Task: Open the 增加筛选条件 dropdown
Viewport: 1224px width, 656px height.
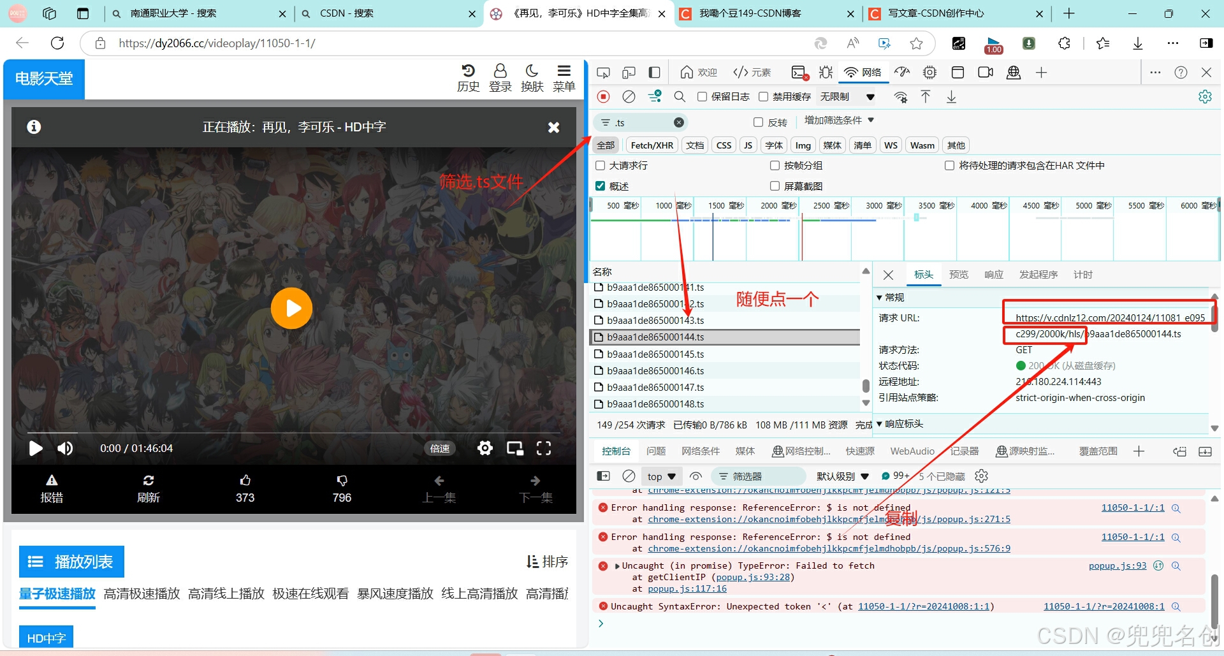Action: [x=839, y=120]
